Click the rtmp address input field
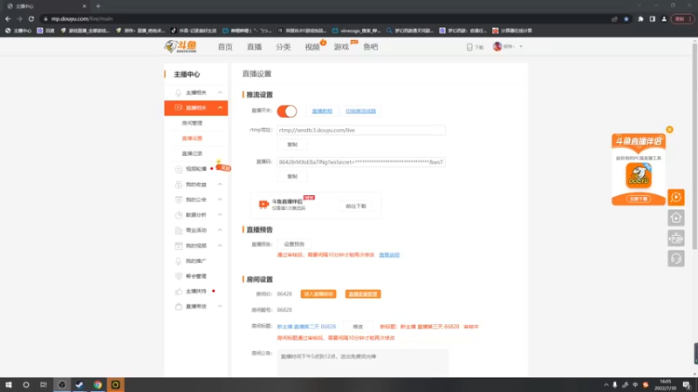This screenshot has width=698, height=392. [361, 130]
